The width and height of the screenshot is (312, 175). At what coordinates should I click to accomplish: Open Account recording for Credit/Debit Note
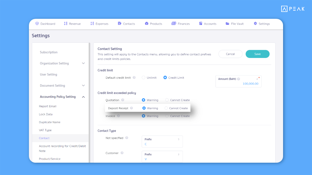pos(62,148)
